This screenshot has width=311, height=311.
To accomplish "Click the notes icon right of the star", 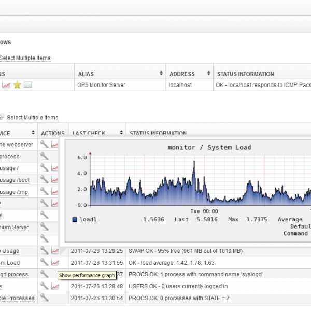I will pyautogui.click(x=28, y=85).
